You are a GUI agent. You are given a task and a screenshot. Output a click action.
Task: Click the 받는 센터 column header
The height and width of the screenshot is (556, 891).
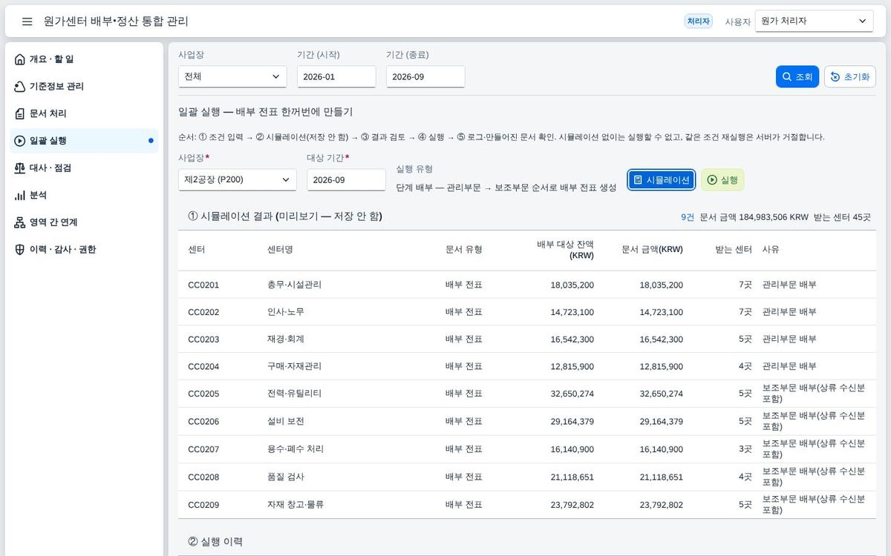coord(734,250)
